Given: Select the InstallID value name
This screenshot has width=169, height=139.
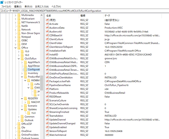Looking at the screenshot, I should [54, 55].
